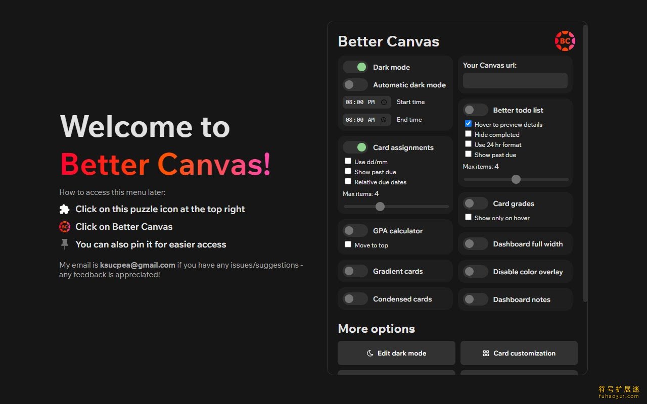This screenshot has width=647, height=404.
Task: Check Show past due under Better todo list
Action: point(468,154)
